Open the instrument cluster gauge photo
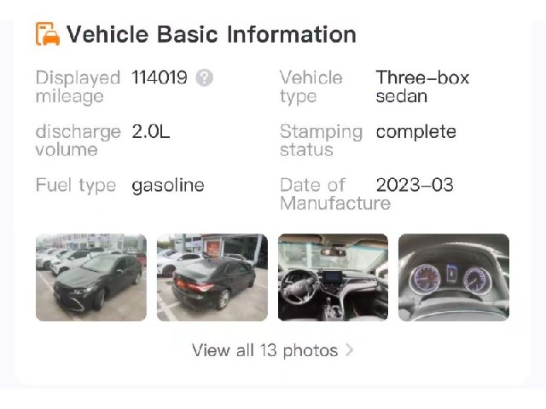 pos(454,277)
